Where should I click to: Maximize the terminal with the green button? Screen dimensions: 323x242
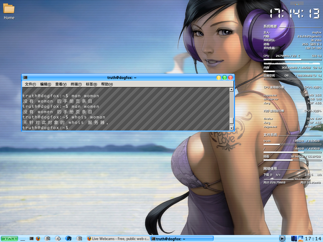coord(225,78)
